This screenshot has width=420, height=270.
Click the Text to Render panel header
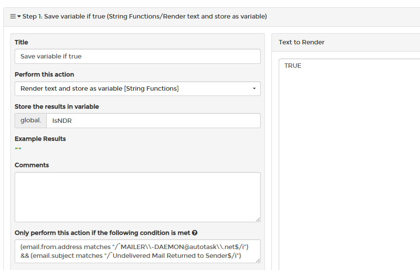[x=346, y=42]
